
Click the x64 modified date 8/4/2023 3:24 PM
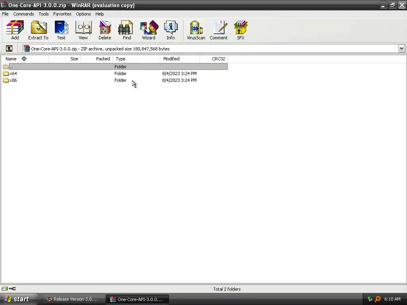179,73
